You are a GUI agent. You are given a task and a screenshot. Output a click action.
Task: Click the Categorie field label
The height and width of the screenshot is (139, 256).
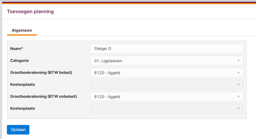coord(19,61)
